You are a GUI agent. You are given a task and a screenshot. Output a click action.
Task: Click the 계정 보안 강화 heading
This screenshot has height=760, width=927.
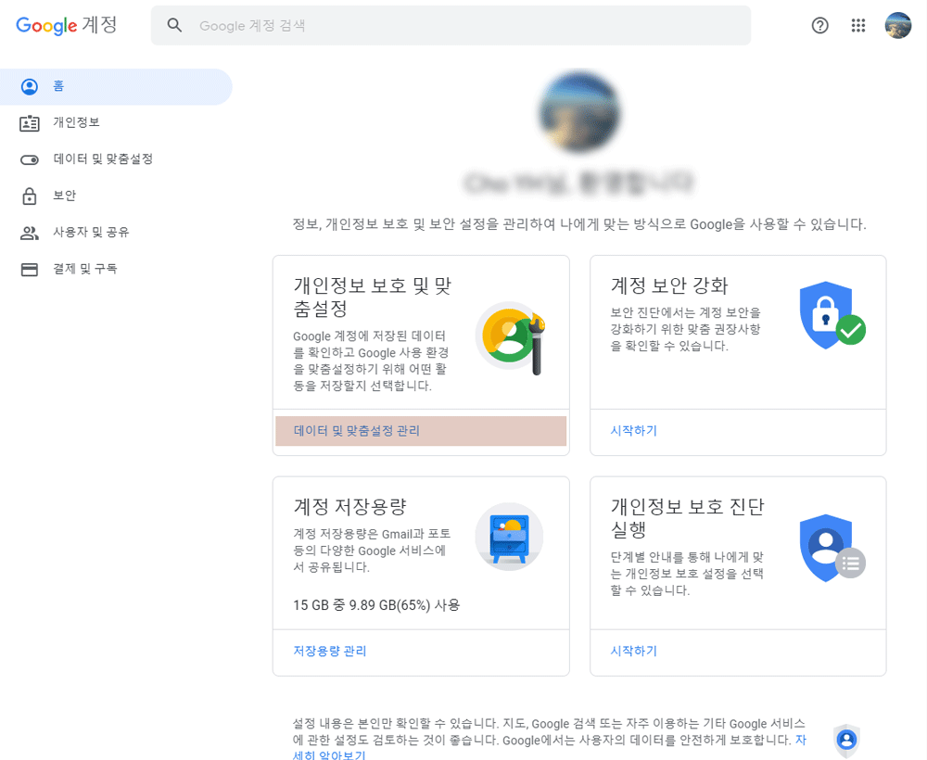click(x=669, y=286)
